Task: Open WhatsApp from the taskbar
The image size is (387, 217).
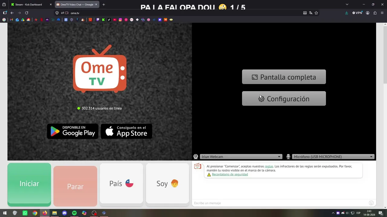Action: coord(25,213)
